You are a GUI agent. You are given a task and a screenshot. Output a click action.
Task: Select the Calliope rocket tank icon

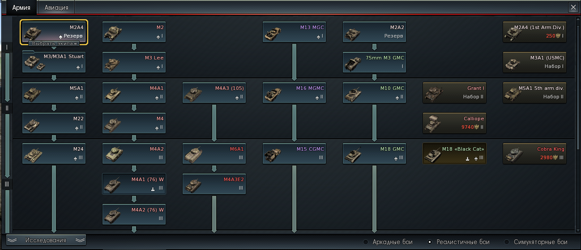454,123
